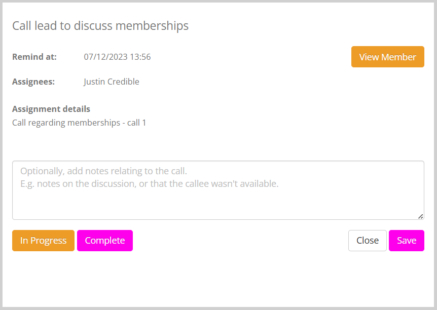Image resolution: width=437 pixels, height=310 pixels.
Task: Click the dialog title about memberships
Action: click(100, 26)
